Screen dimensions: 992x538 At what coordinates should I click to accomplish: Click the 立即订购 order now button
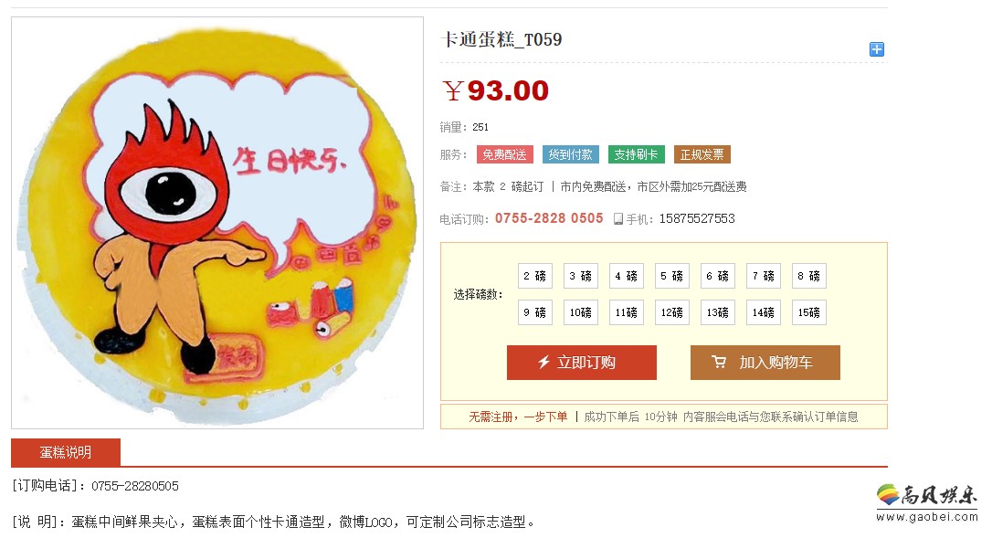click(x=582, y=362)
